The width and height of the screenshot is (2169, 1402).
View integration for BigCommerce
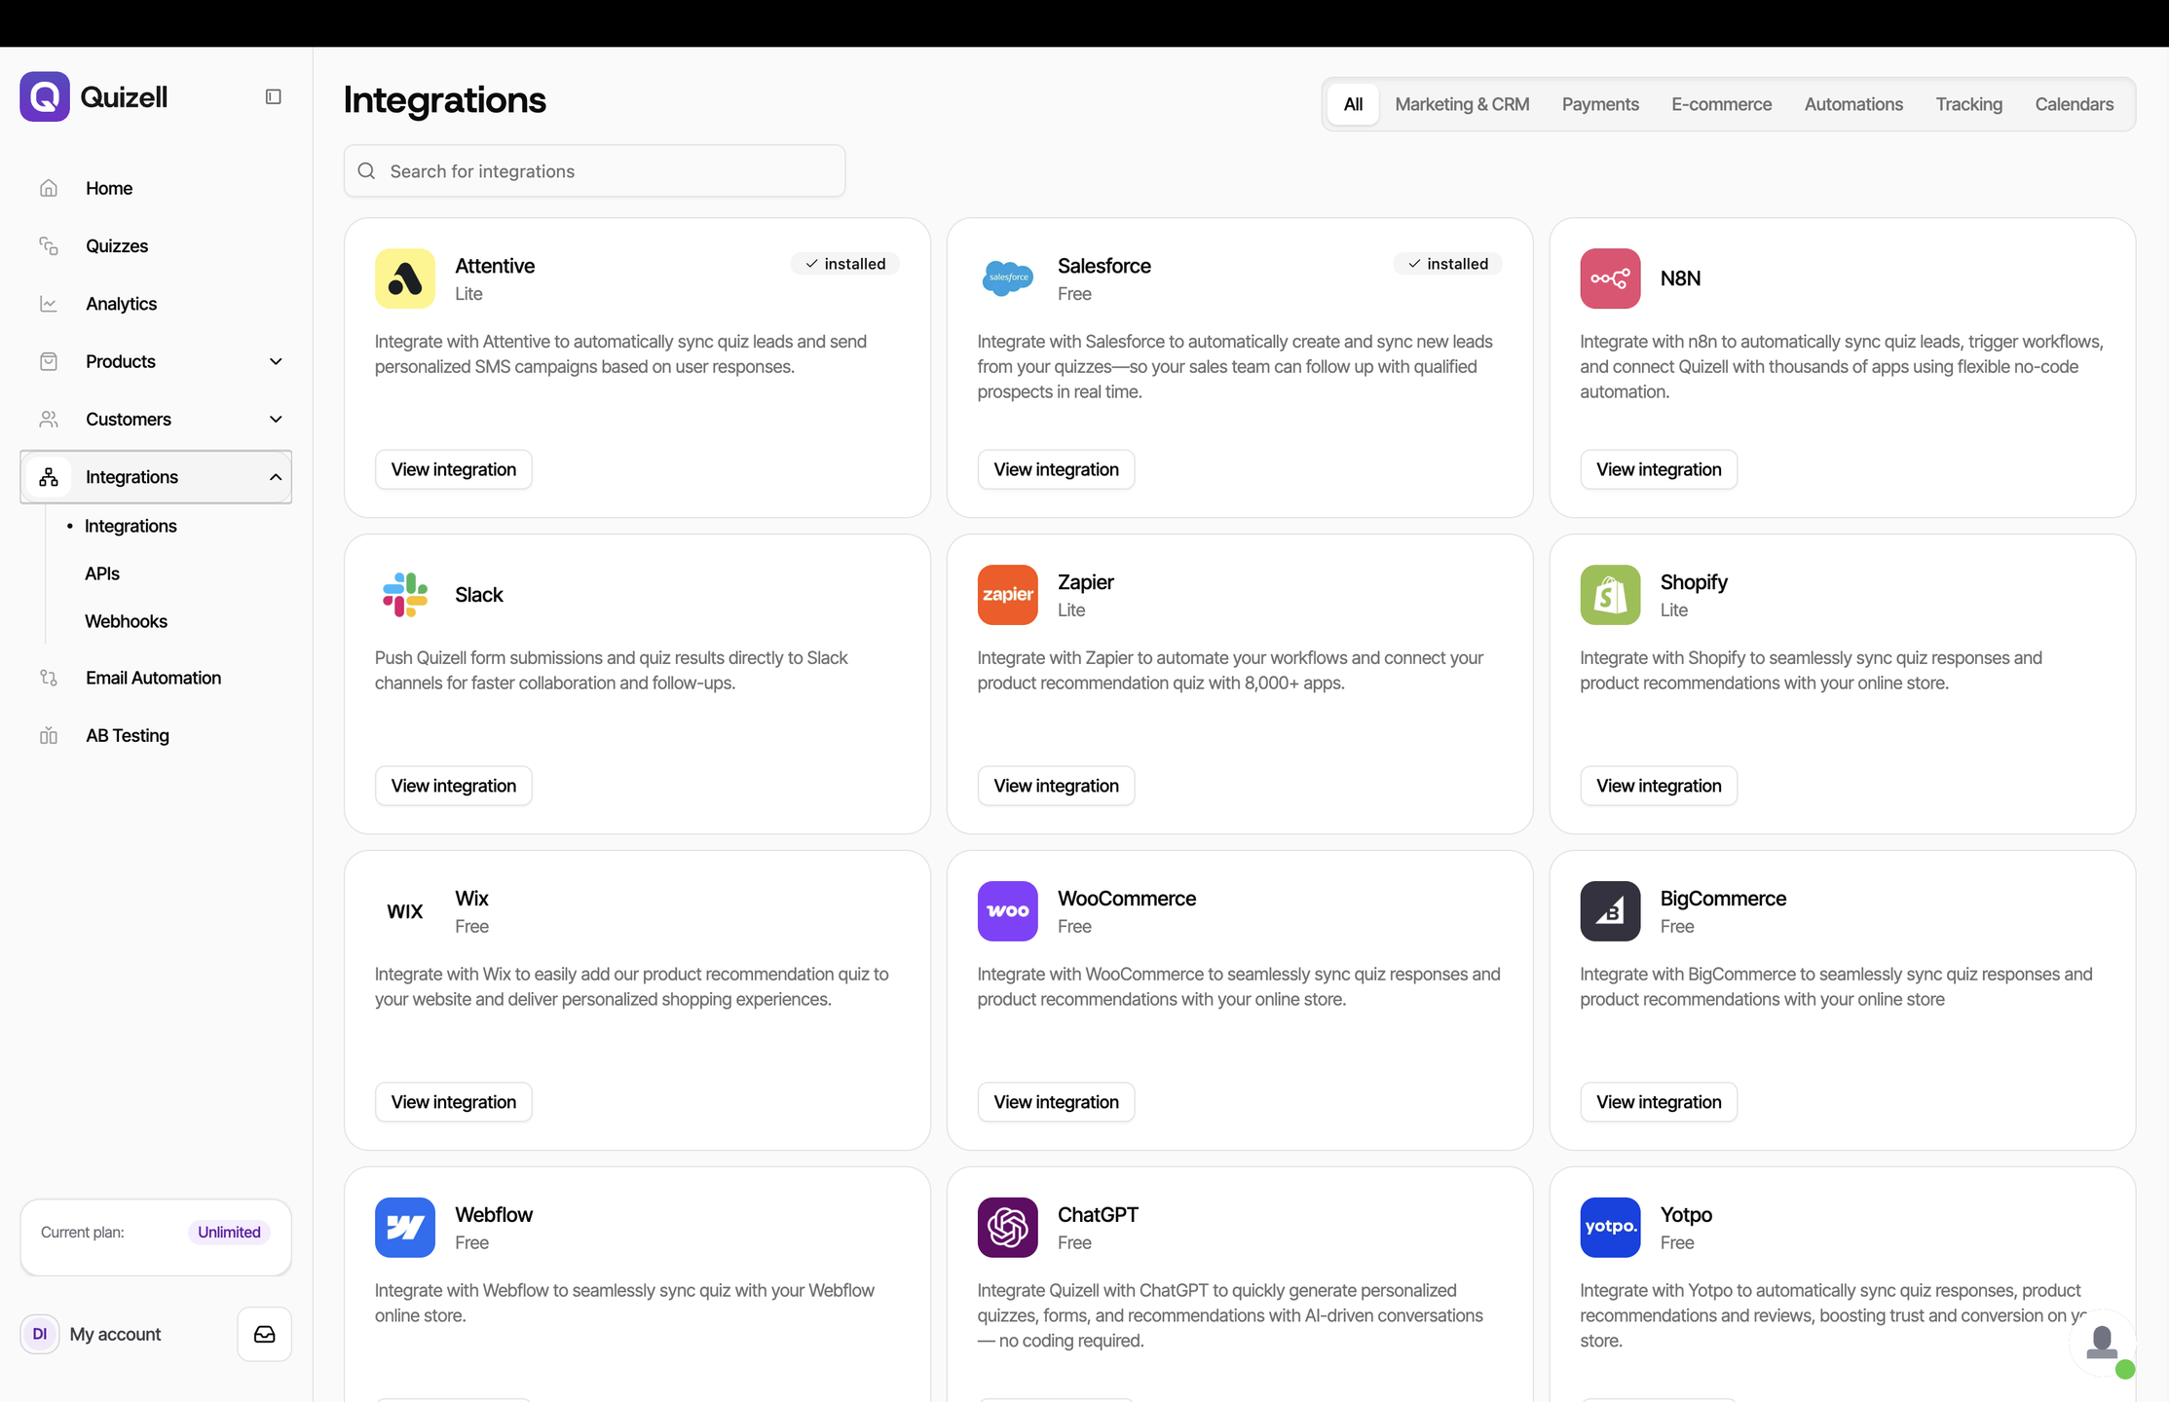(1659, 1102)
